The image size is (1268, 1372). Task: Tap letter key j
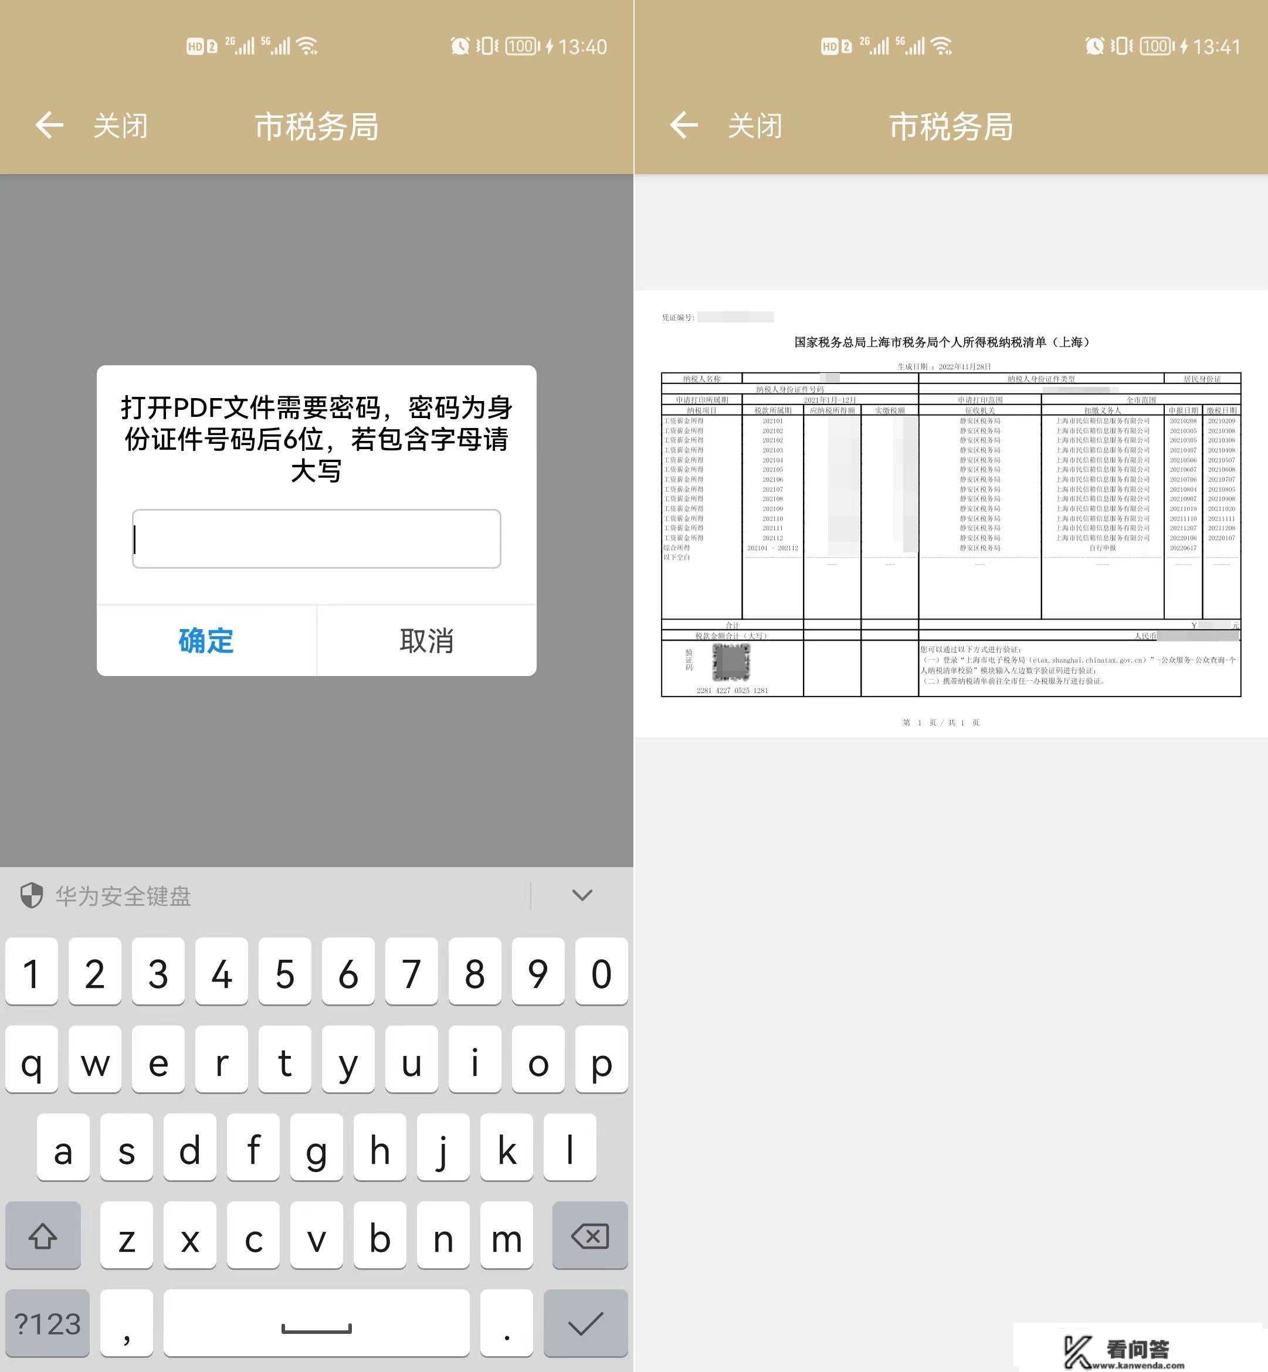pyautogui.click(x=443, y=1147)
